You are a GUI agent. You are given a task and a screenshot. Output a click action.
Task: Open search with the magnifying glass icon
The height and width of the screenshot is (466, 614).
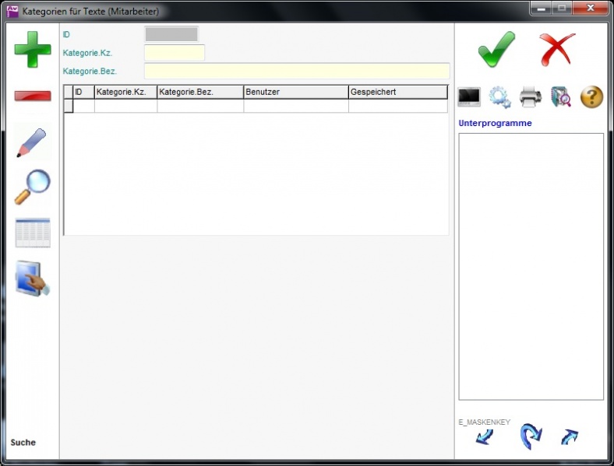point(33,187)
